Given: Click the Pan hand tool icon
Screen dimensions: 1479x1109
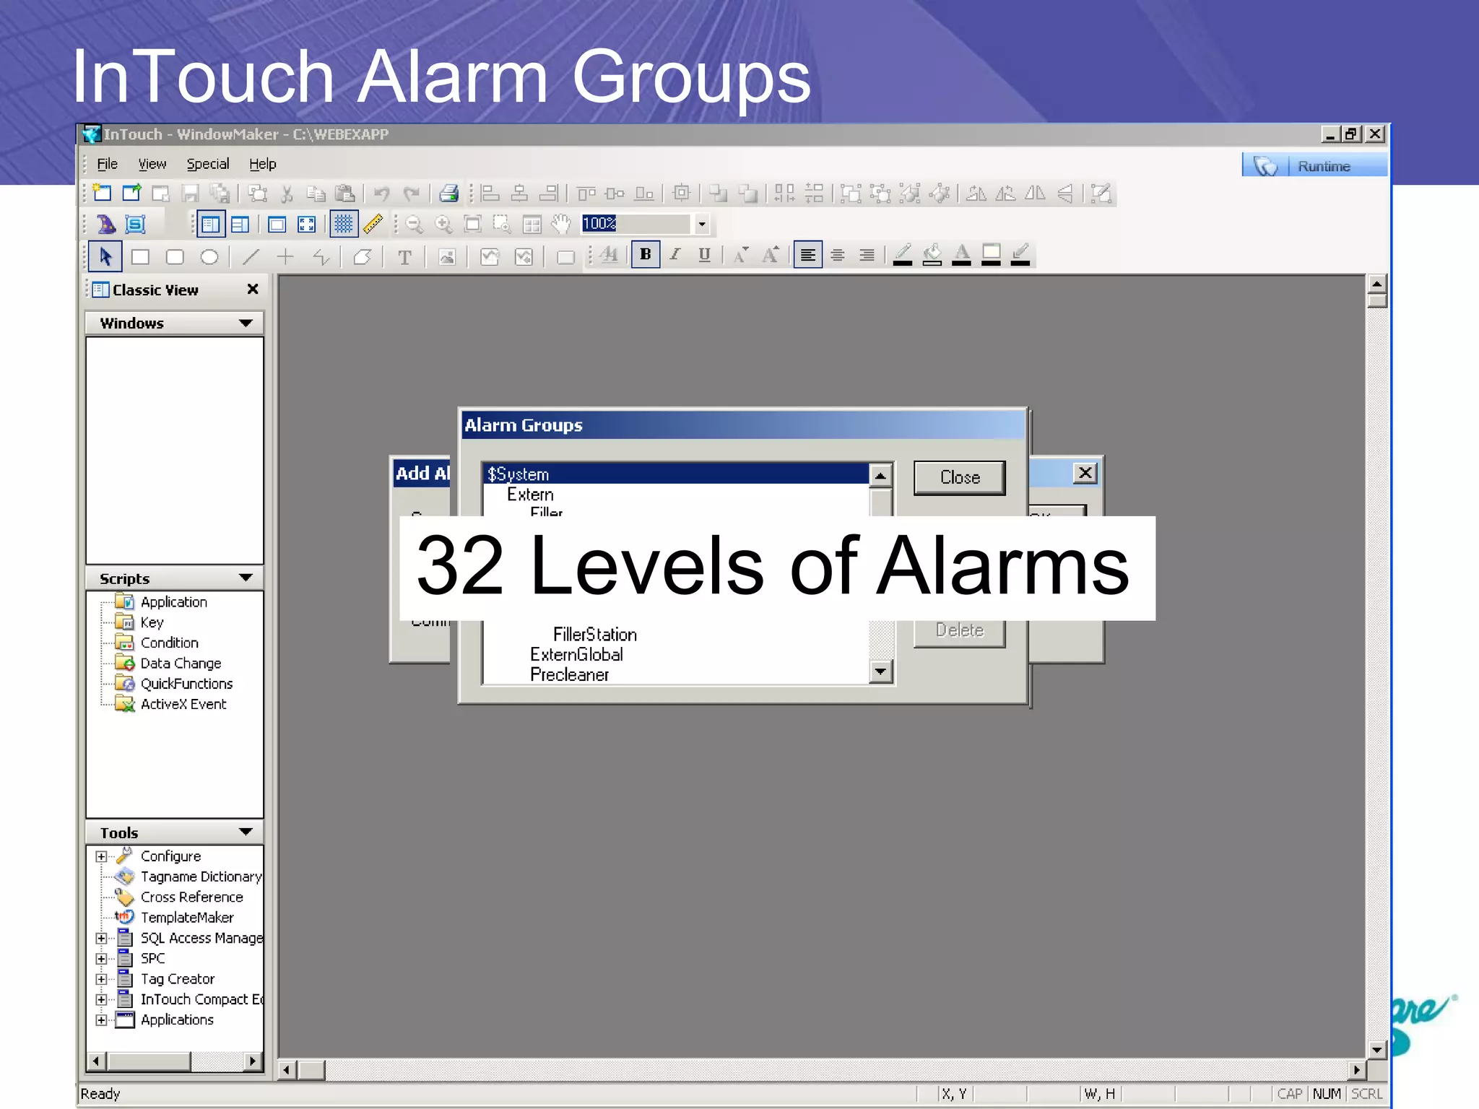Looking at the screenshot, I should point(561,225).
